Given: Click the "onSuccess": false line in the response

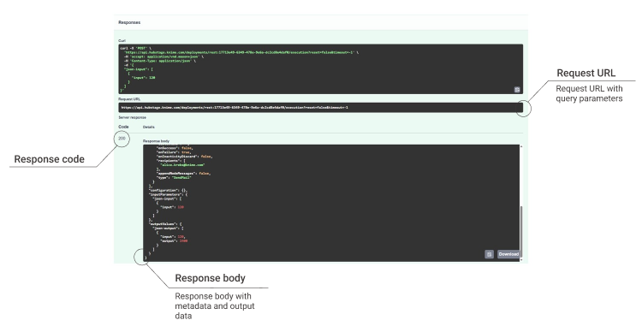Looking at the screenshot, I should tap(175, 148).
